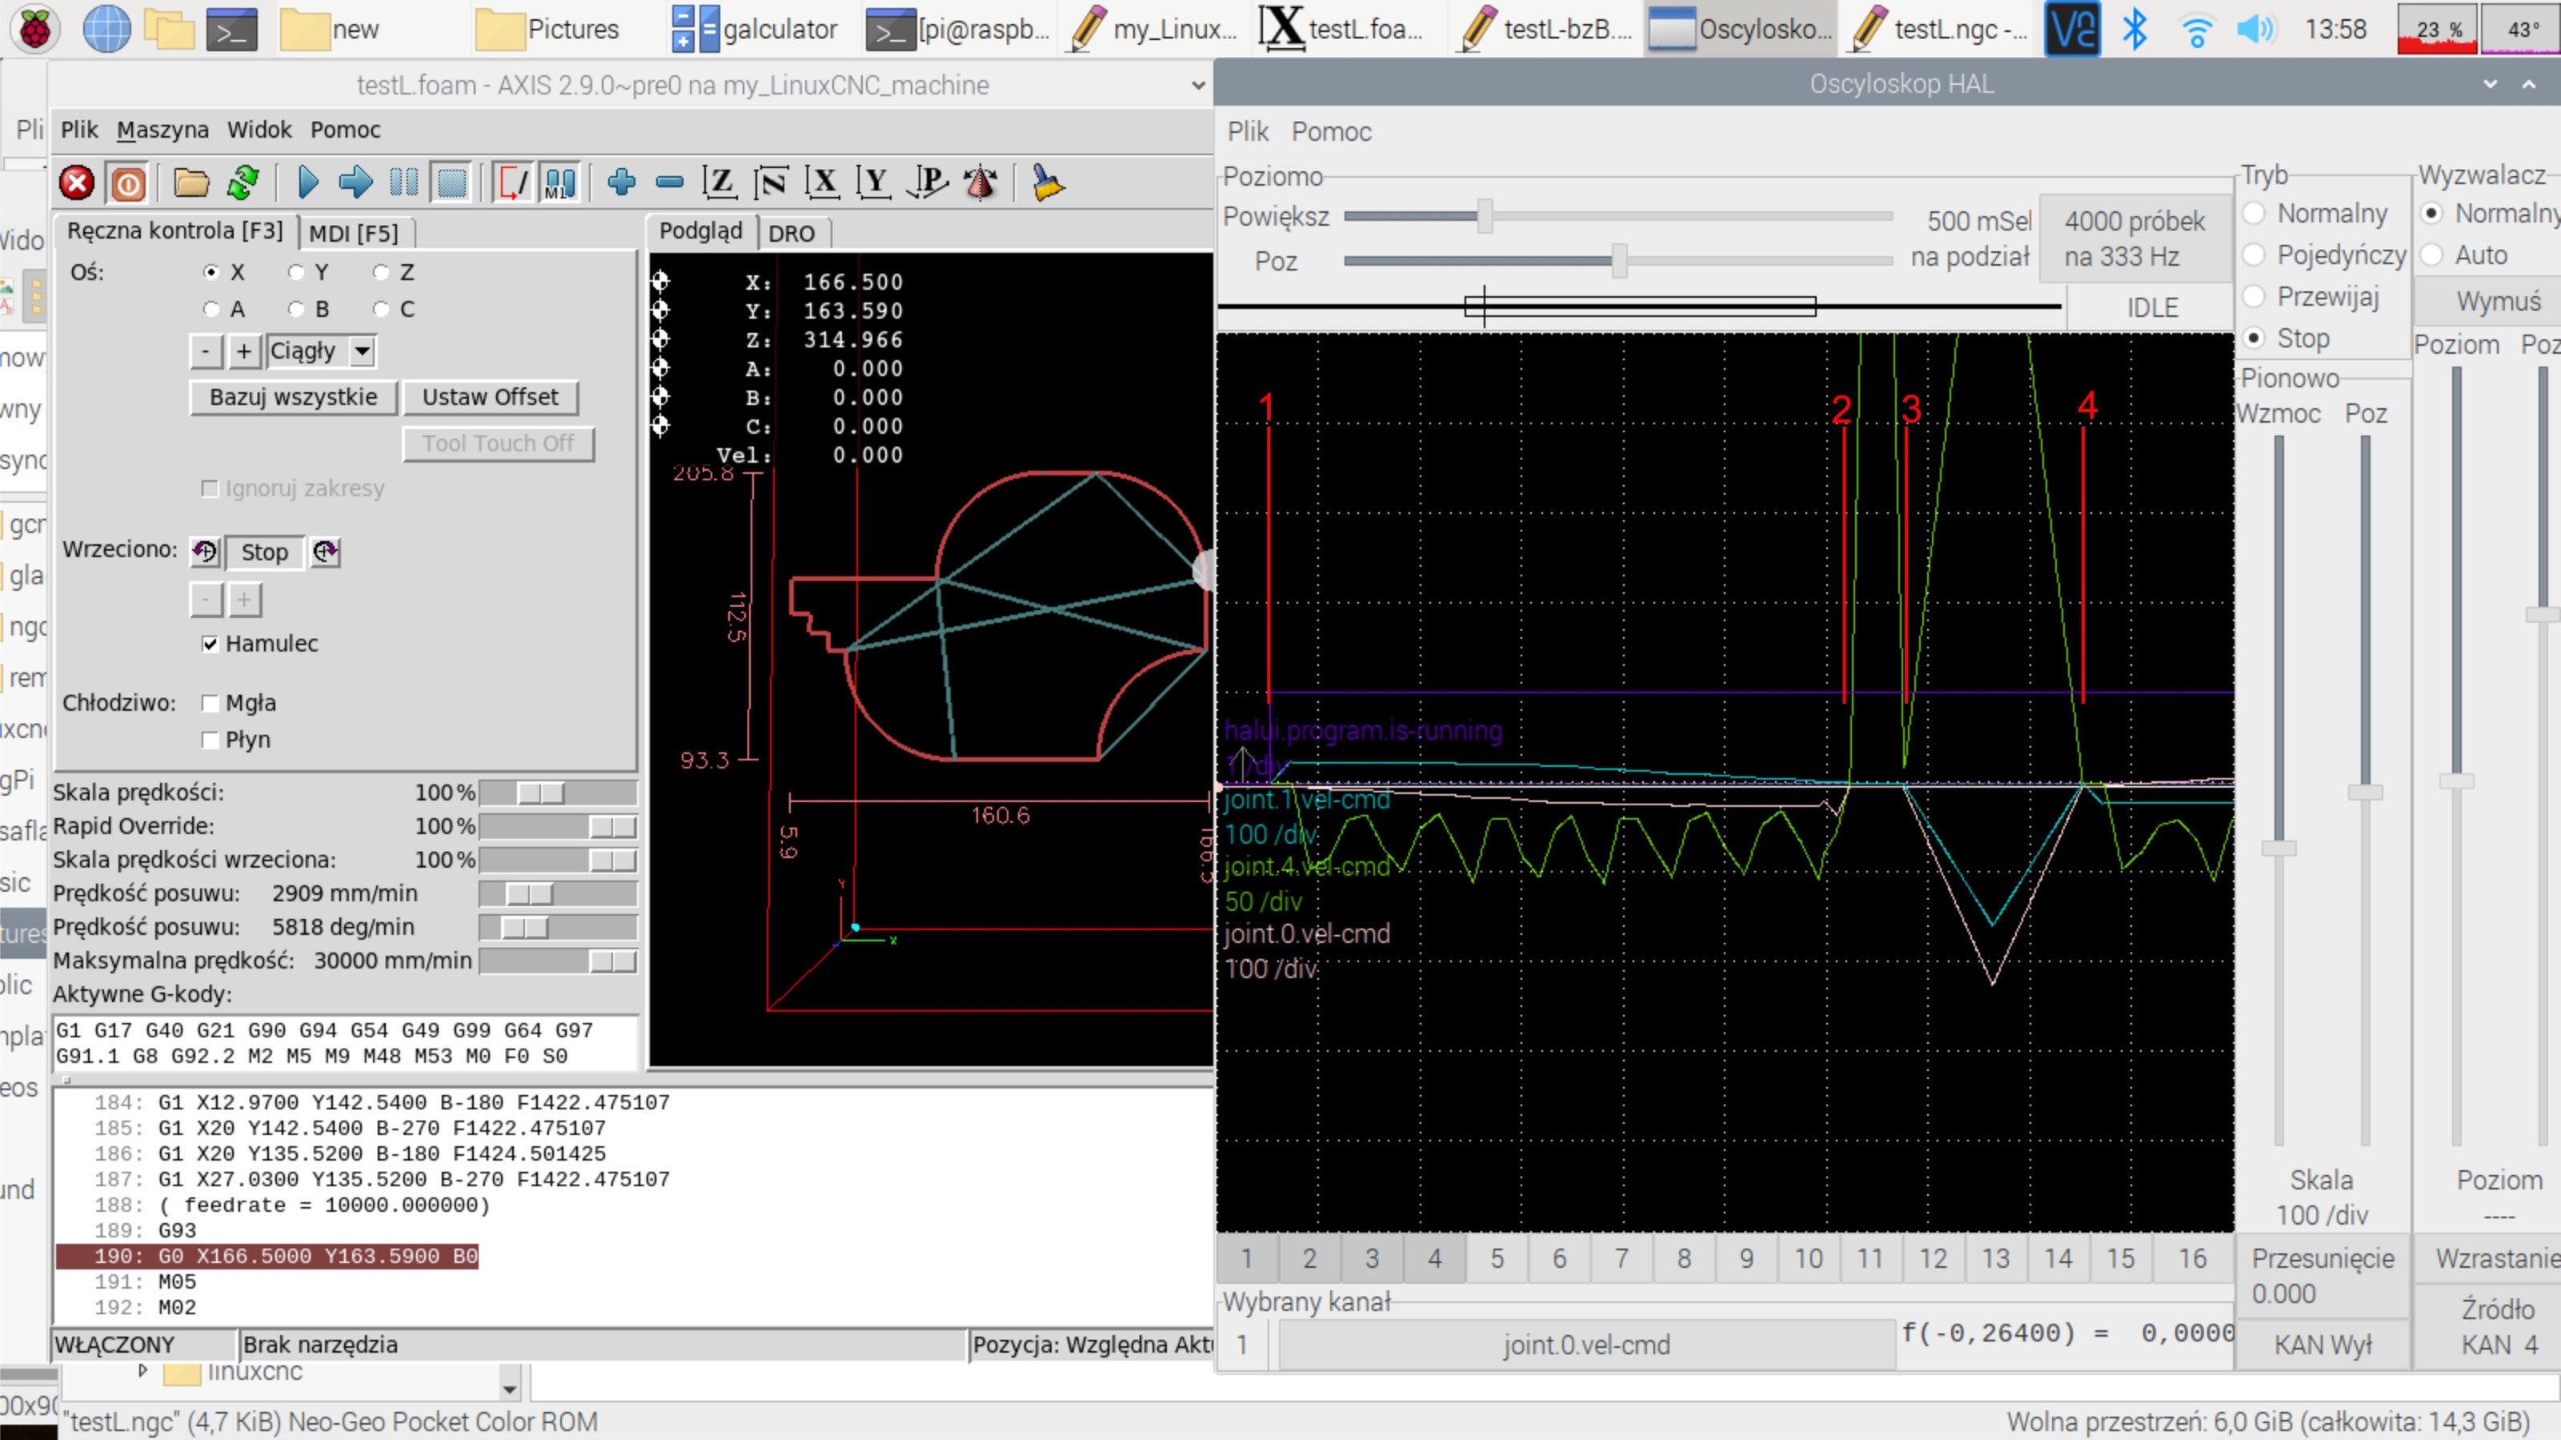Image resolution: width=2561 pixels, height=1440 pixels.
Task: Expand the folder dropdown below status bar
Action: click(509, 1387)
